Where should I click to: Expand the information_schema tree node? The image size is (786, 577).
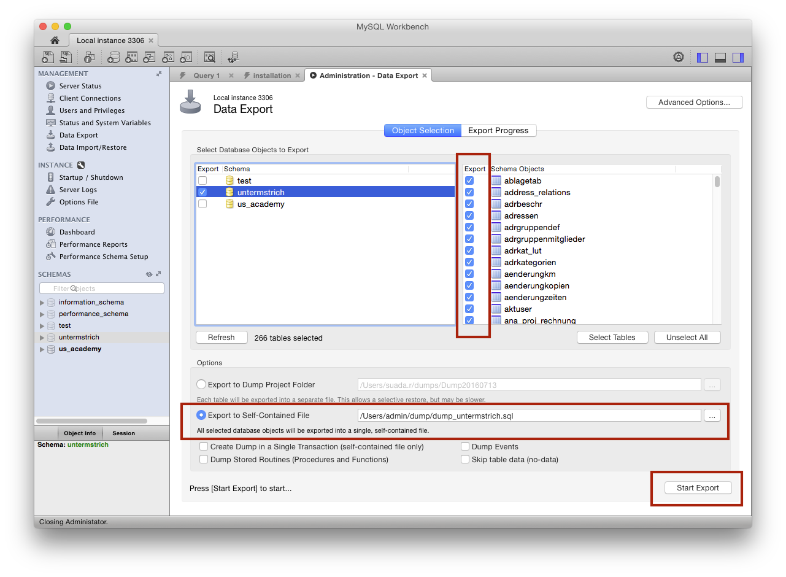point(42,303)
